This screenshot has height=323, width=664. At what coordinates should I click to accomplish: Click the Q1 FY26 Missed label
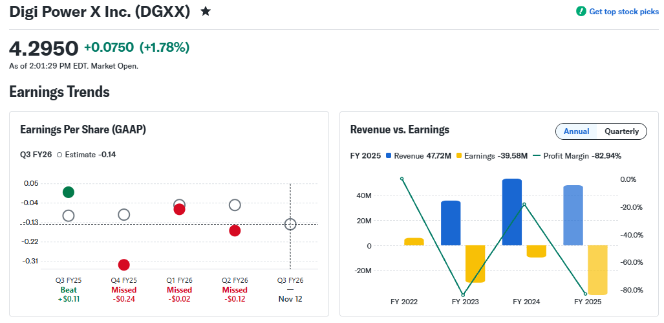[x=179, y=290]
